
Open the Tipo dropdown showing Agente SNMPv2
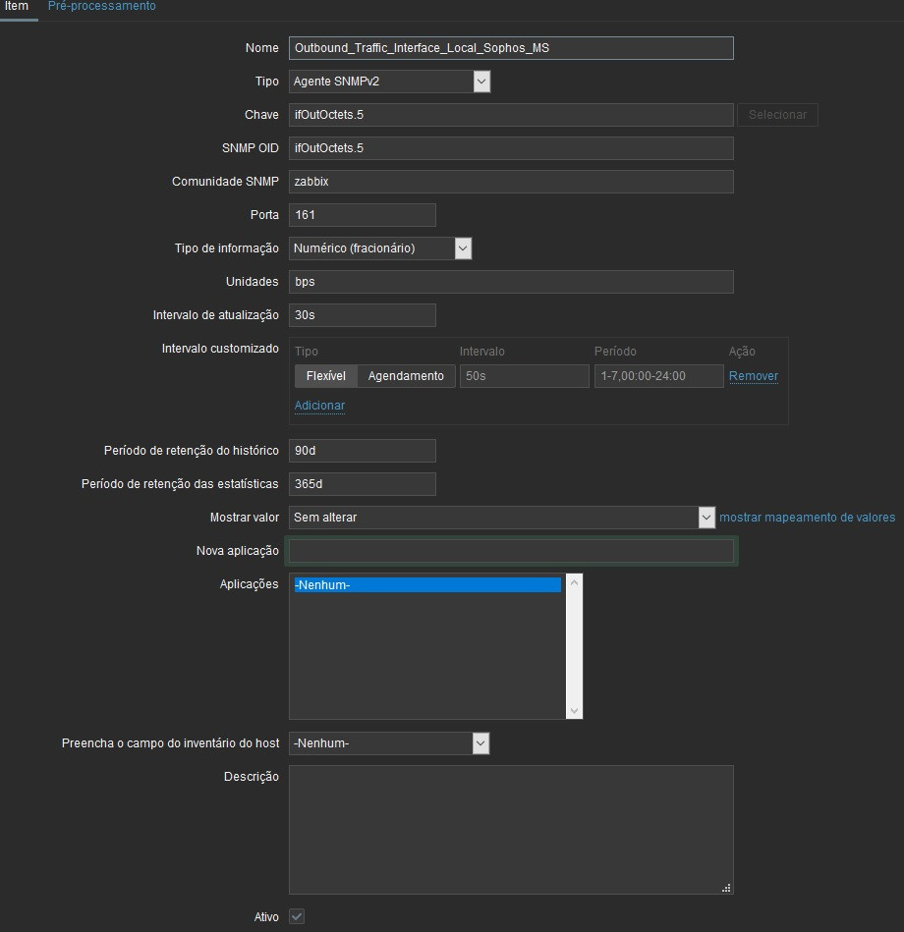click(x=480, y=82)
